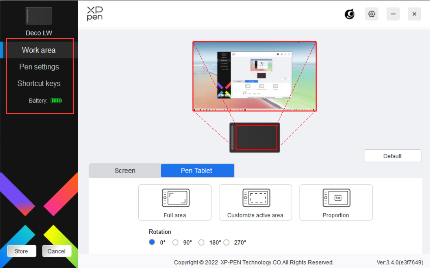The height and width of the screenshot is (268, 430).
Task: Click the green battery level indicator
Action: pyautogui.click(x=56, y=101)
